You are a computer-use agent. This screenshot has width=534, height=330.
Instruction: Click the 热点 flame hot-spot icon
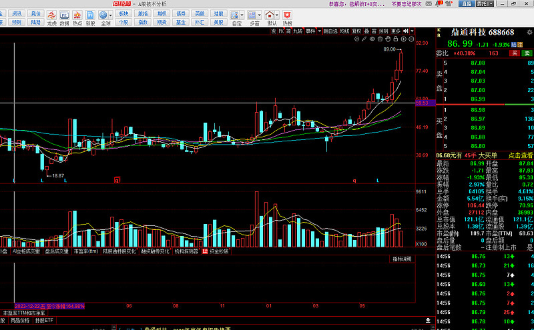tap(77, 15)
